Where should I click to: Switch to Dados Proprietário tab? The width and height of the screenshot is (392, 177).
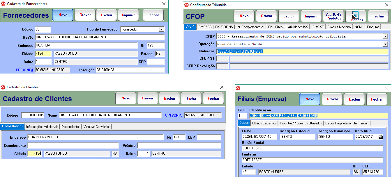point(338,123)
